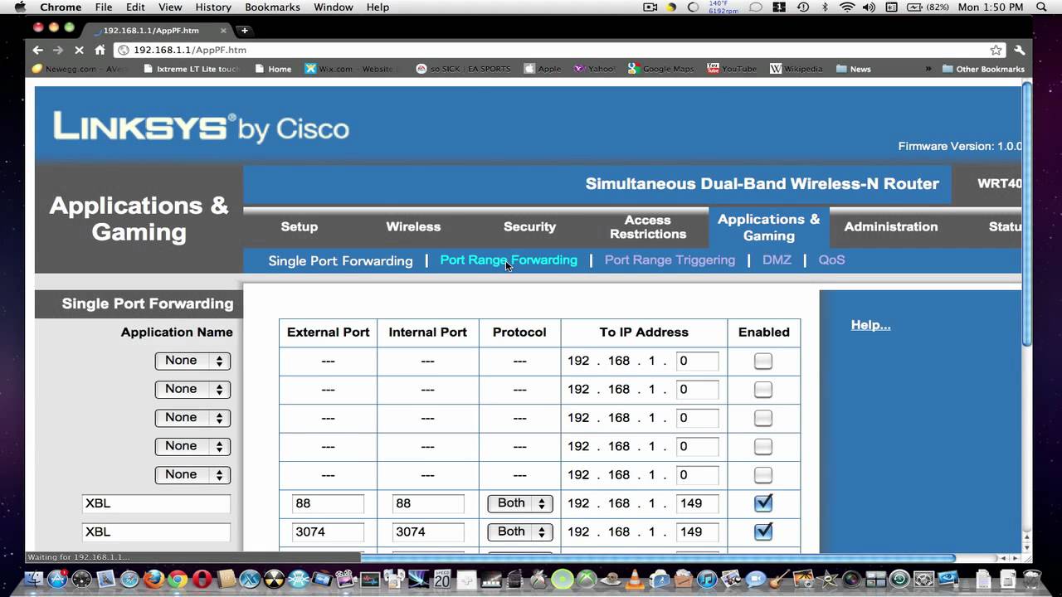Expand the hidden bookmarks overflow chevron

pos(928,69)
